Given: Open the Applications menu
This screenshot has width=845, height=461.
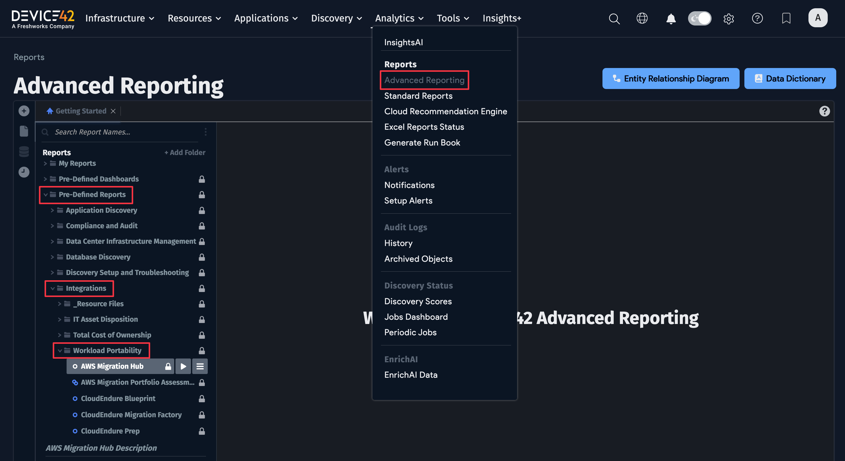Looking at the screenshot, I should pos(266,18).
